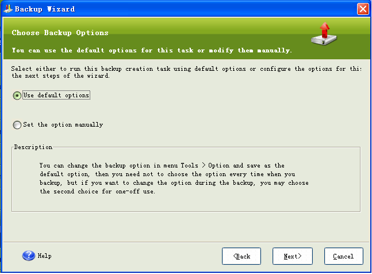Click the "Select either to run this backup" instruction text

(x=186, y=72)
